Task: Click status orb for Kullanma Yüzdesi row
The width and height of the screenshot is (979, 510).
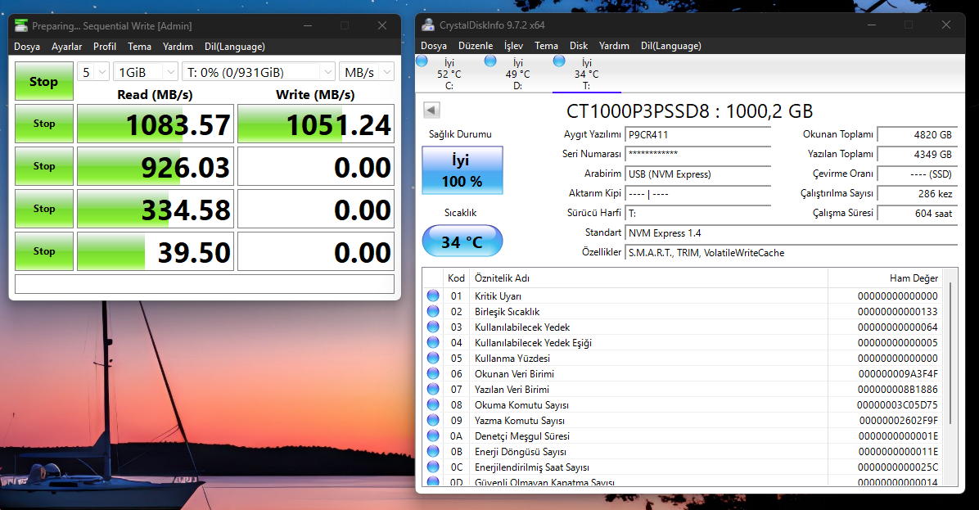Action: 433,358
